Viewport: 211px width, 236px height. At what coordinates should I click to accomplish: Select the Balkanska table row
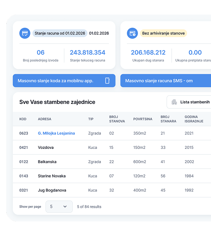pos(112,162)
